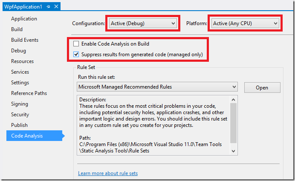Go to the Publish page
This screenshot has width=295, height=181.
click(19, 125)
